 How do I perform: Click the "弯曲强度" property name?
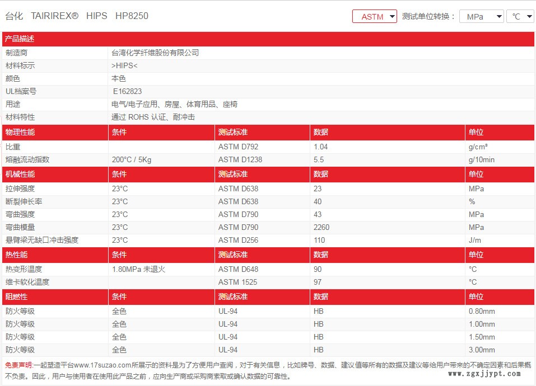point(20,214)
